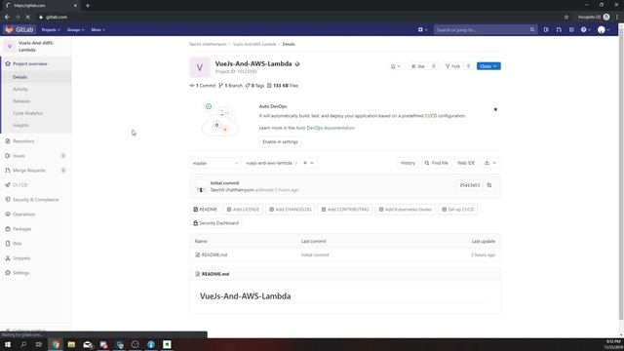Open the new item plus dropdown
The height and width of the screenshot is (351, 624).
[x=422, y=30]
